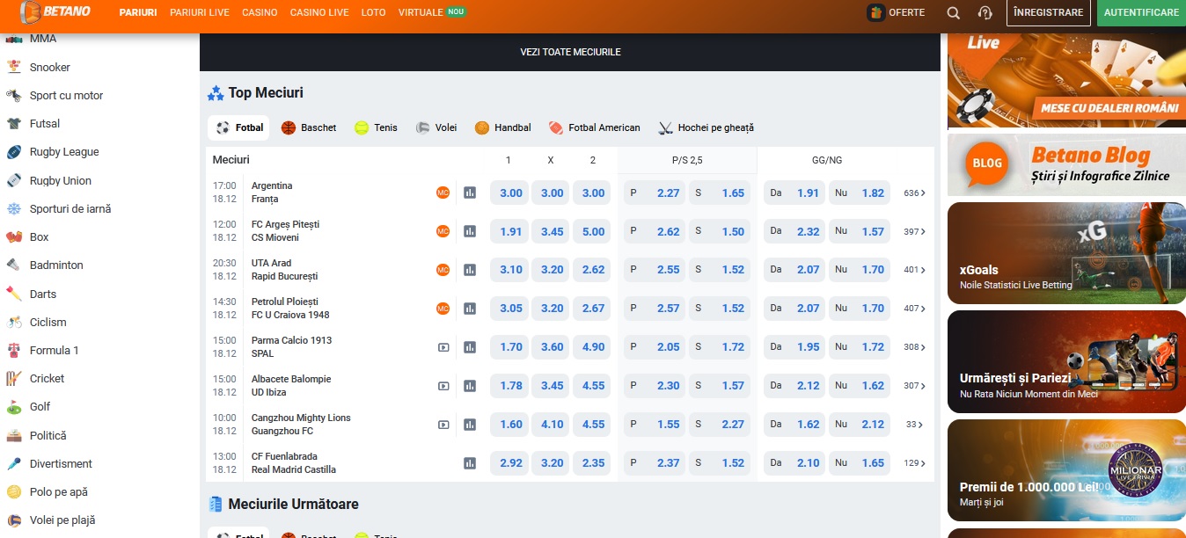The width and height of the screenshot is (1186, 538).
Task: Open the Badminton sidebar link
Action: [x=56, y=265]
